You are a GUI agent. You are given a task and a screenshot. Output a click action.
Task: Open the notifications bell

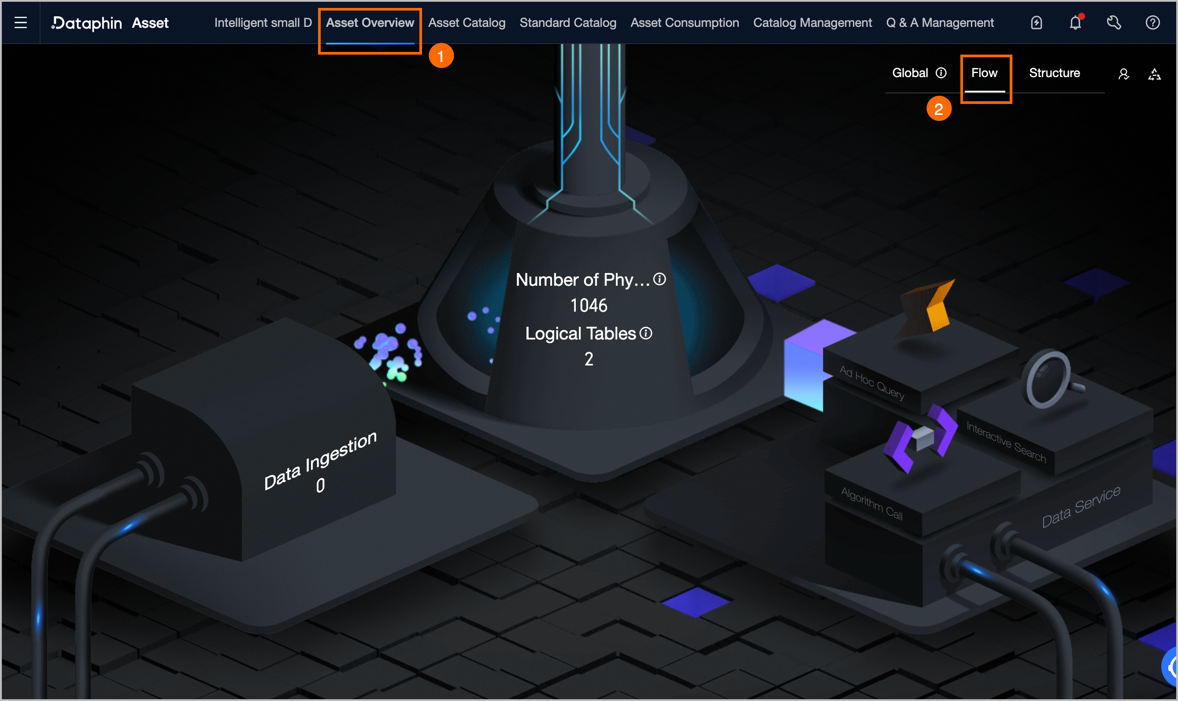[1075, 22]
